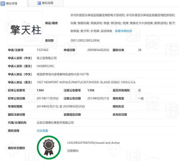
Task: Click the 商标状态图标 label
Action: click(x=16, y=148)
